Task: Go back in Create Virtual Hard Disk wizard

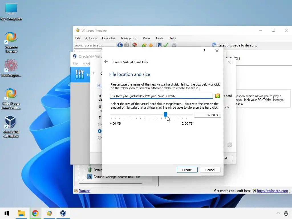Action: click(x=106, y=62)
